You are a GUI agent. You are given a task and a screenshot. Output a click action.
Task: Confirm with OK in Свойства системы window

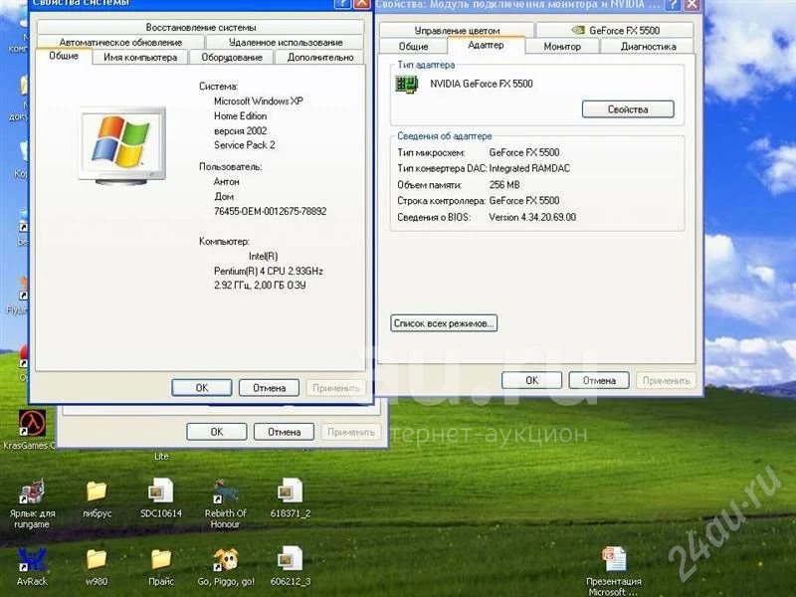202,388
